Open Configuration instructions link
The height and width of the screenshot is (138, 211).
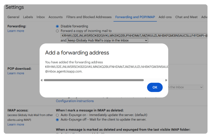(75, 101)
